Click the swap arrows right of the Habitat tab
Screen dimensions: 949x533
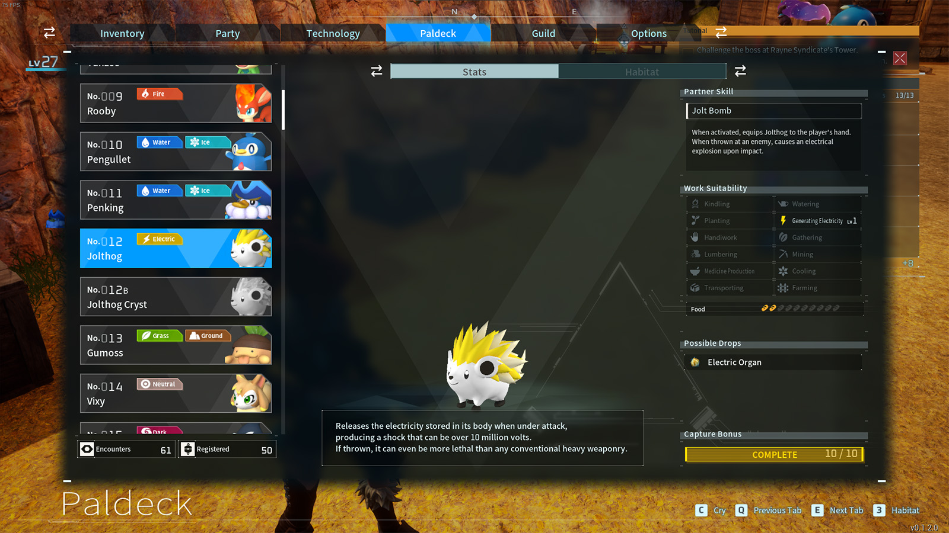(740, 72)
